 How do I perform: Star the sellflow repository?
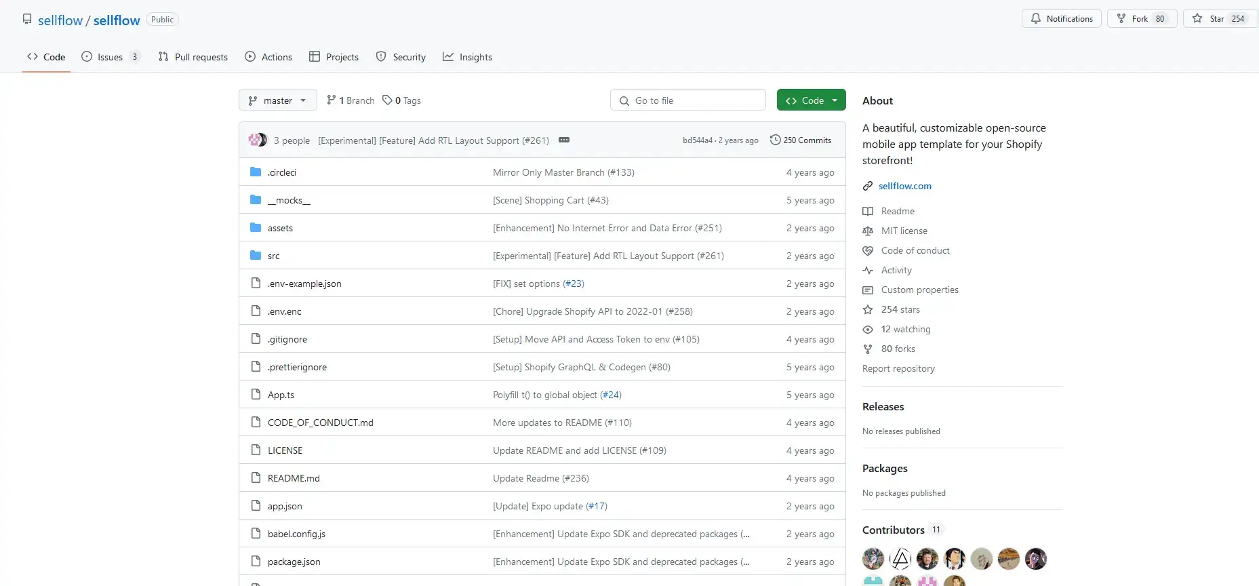tap(1220, 19)
